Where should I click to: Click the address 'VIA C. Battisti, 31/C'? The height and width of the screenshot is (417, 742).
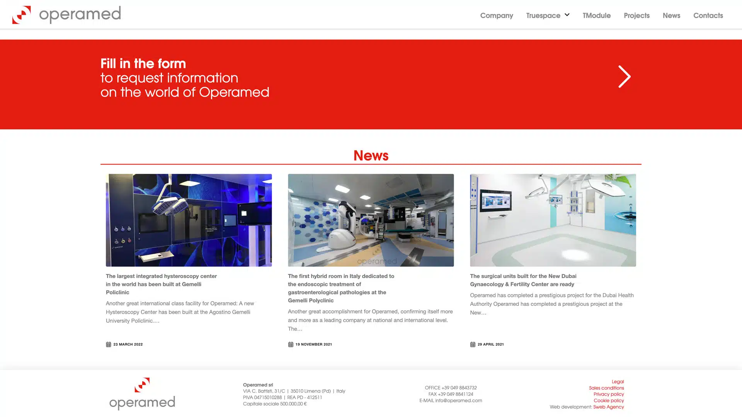(x=264, y=391)
